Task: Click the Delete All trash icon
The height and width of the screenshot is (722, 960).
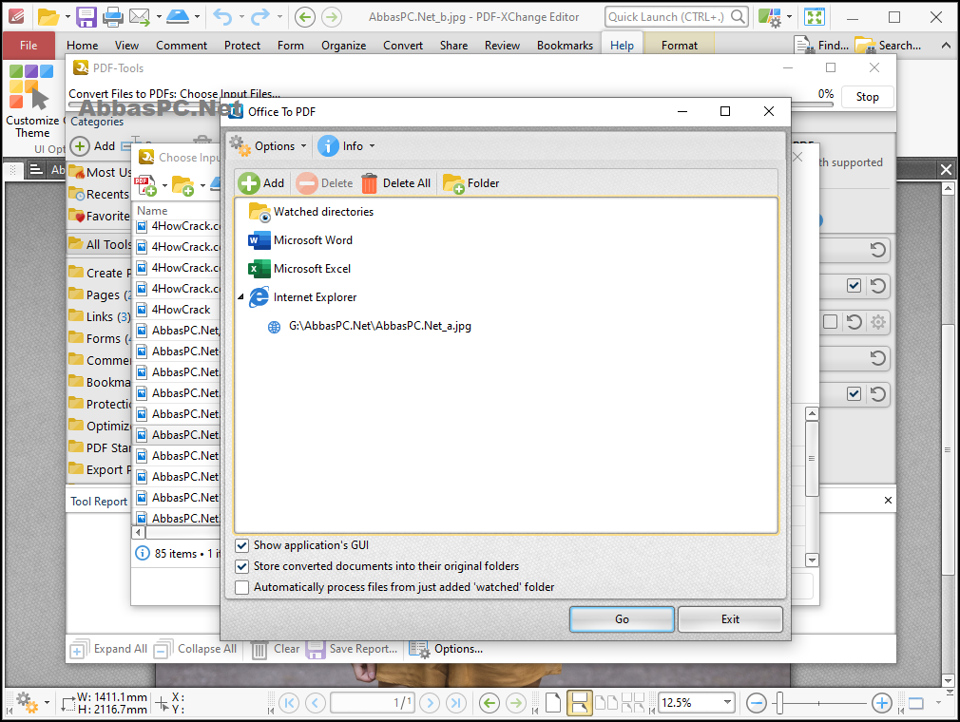Action: point(369,183)
